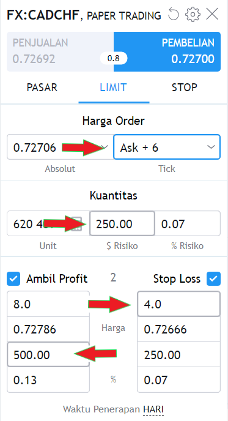Click Stop Loss price field 0.72666

pos(178,329)
